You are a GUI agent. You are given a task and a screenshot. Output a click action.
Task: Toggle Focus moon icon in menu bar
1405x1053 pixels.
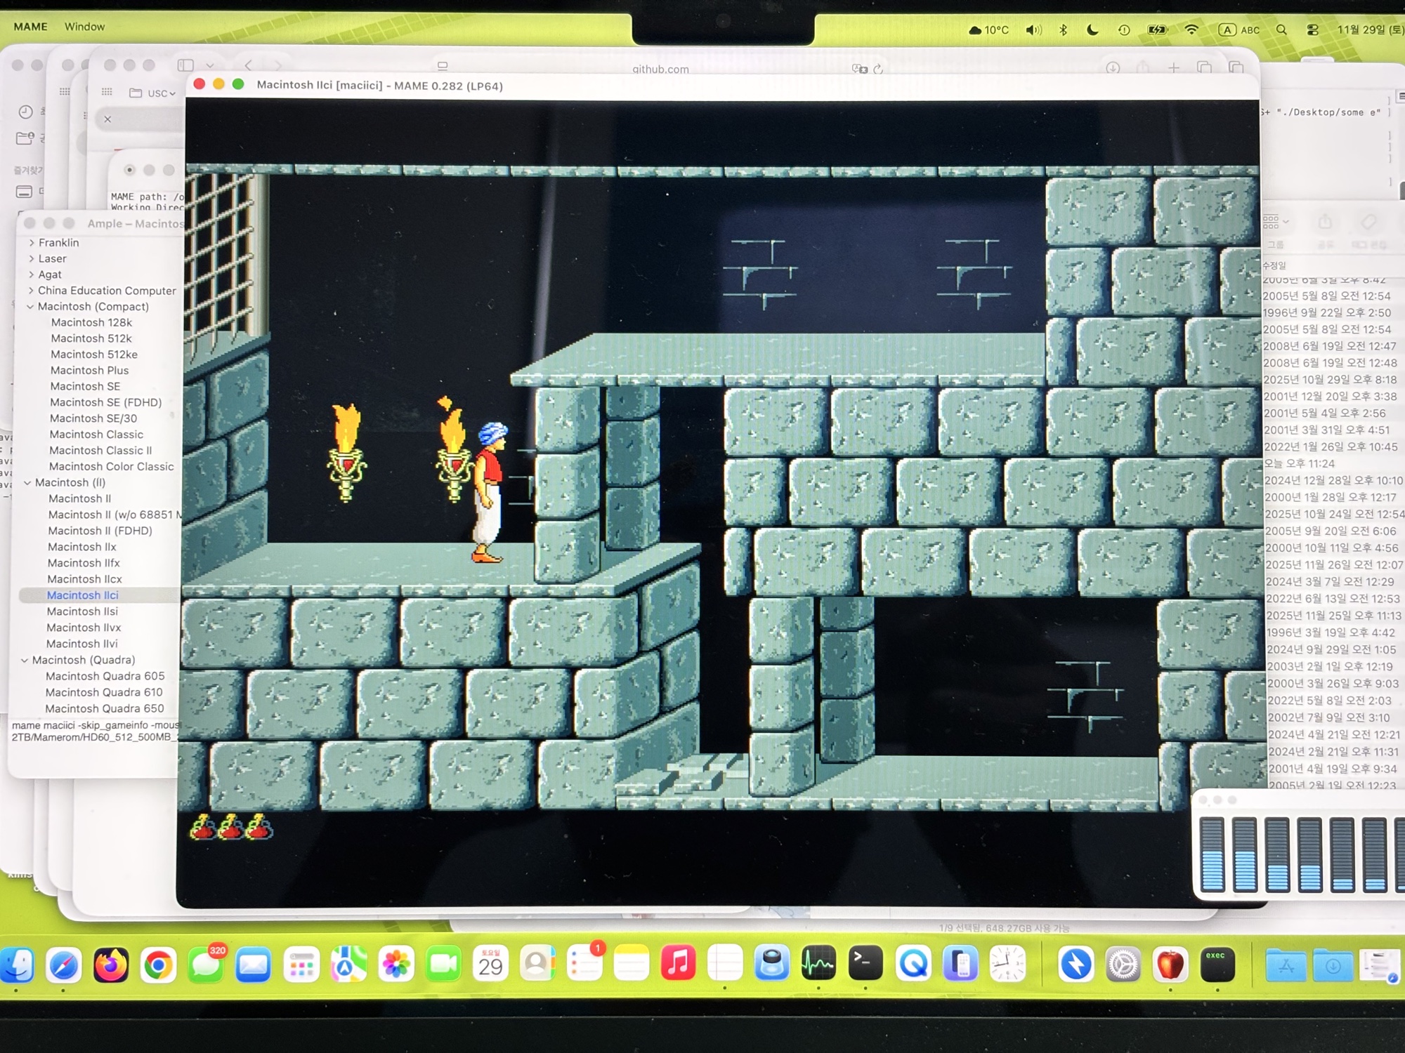[1092, 29]
